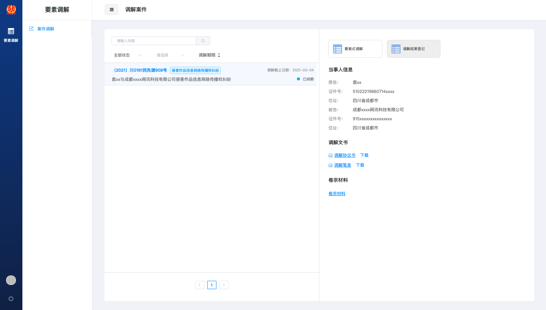
Task: Click the national emblem logo icon
Action: tap(11, 9)
